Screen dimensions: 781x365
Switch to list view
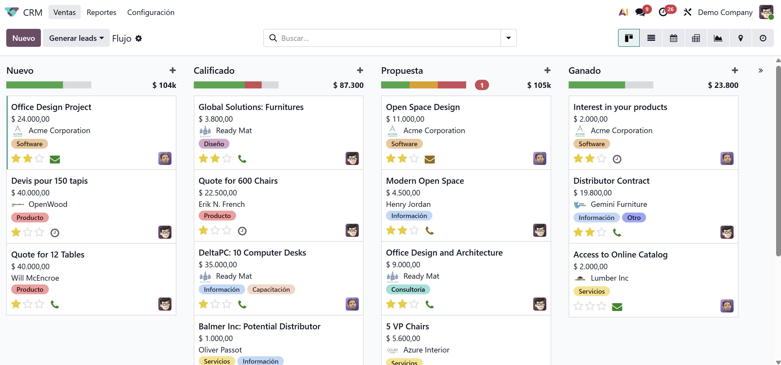[651, 38]
